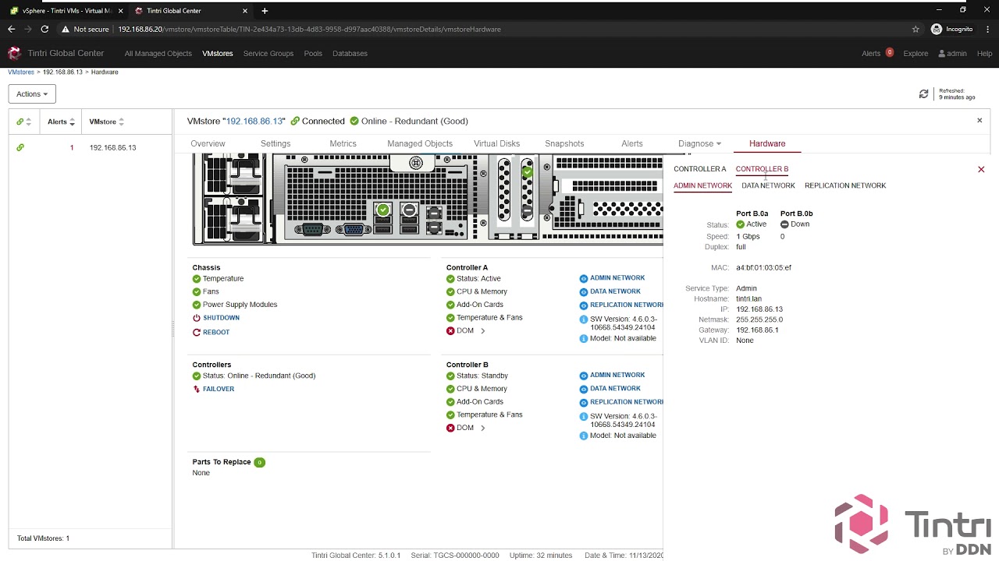Click the 192.168.86.13 link in VMstore title

click(254, 121)
